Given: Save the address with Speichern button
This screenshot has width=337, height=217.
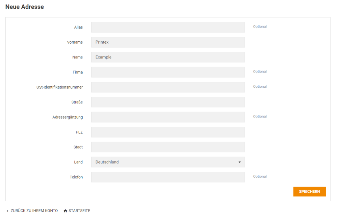Looking at the screenshot, I should click(309, 191).
